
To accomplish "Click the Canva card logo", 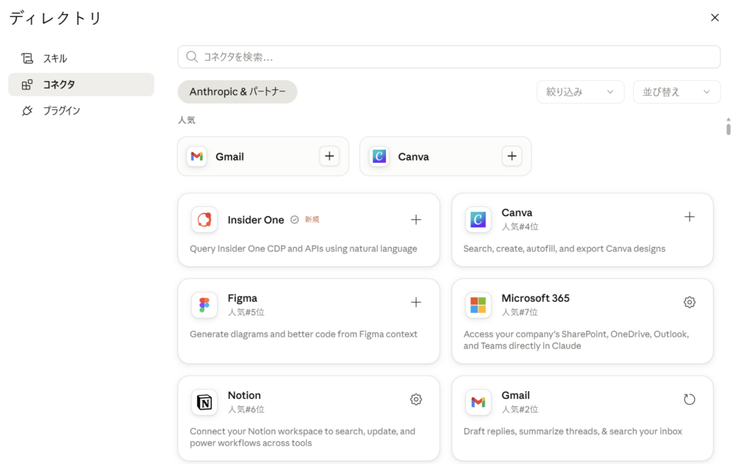I will click(478, 220).
